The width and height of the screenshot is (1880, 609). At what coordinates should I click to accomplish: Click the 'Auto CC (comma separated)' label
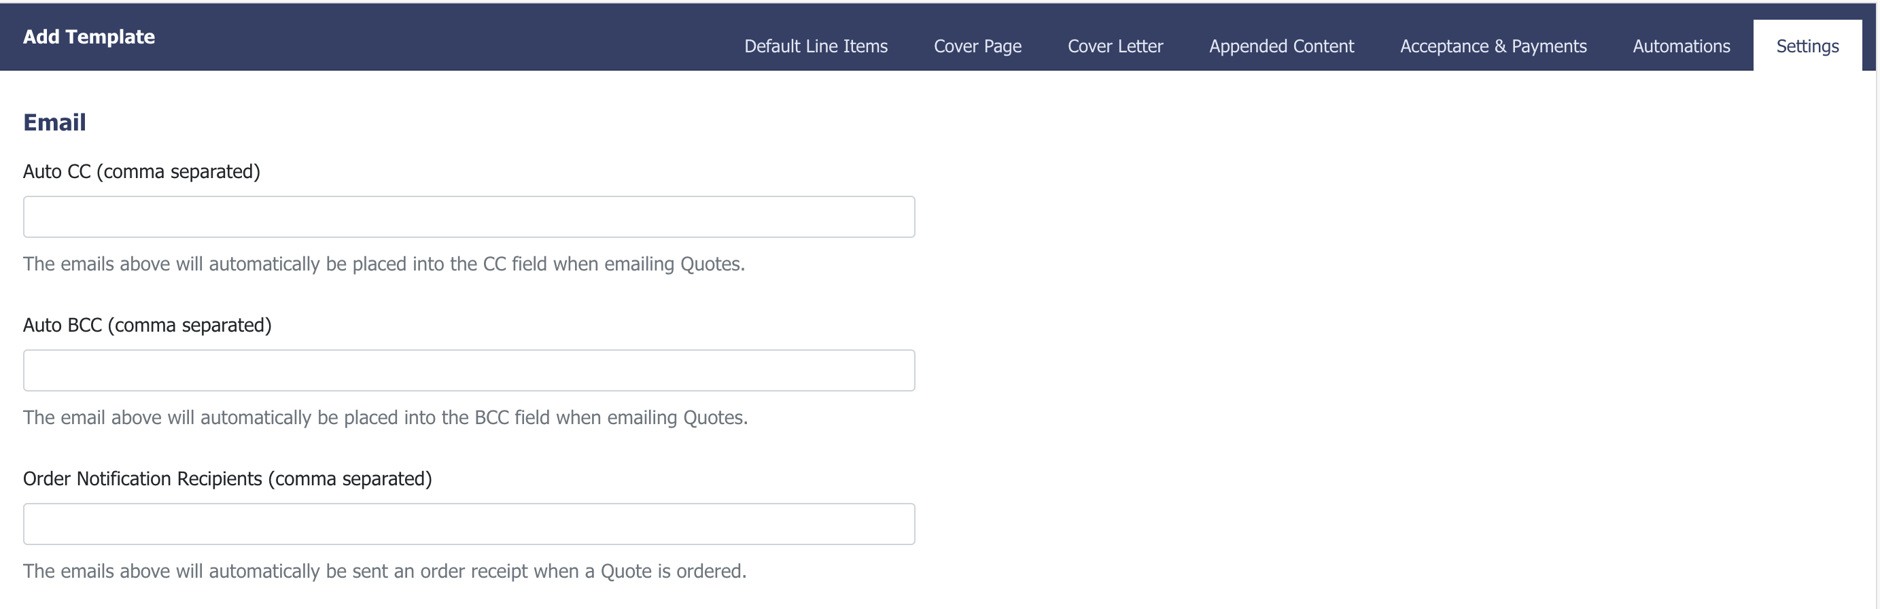[141, 171]
